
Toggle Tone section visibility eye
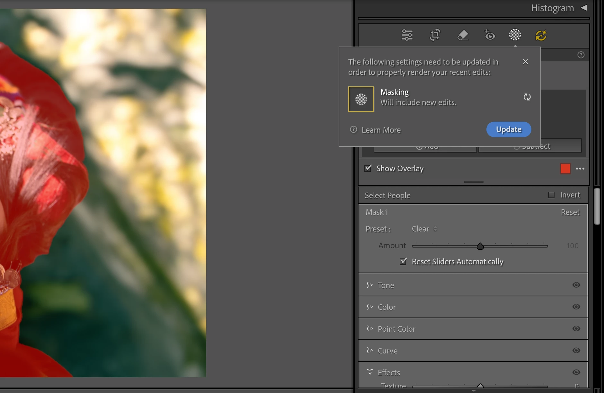(576, 285)
